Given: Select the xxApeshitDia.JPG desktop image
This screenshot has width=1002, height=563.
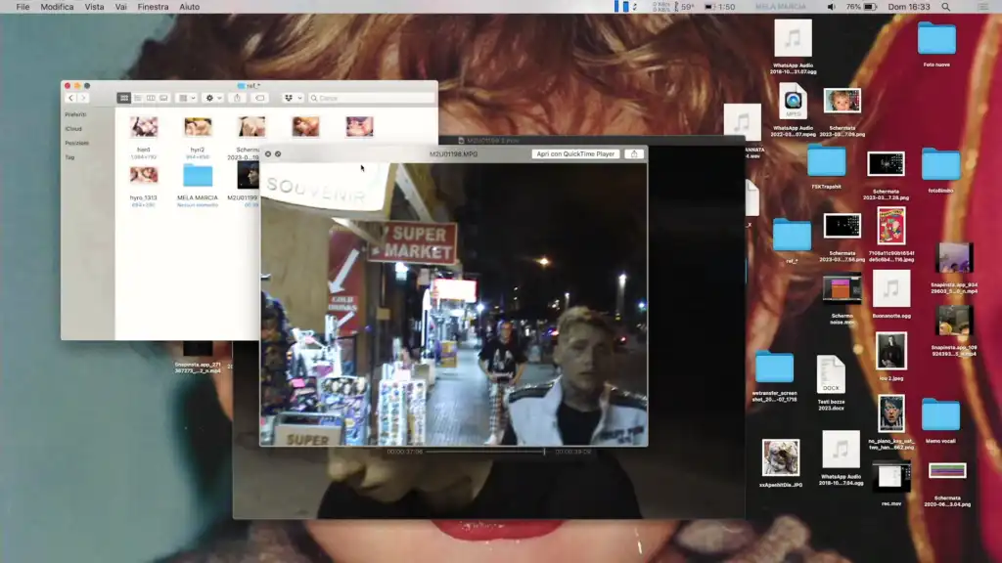Looking at the screenshot, I should (x=780, y=457).
